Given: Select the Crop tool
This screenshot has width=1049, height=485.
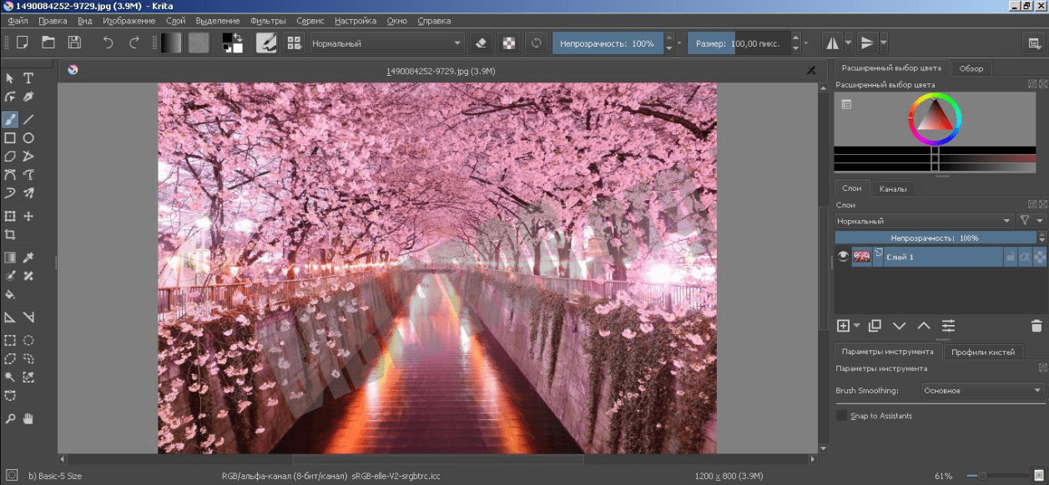Looking at the screenshot, I should point(10,235).
